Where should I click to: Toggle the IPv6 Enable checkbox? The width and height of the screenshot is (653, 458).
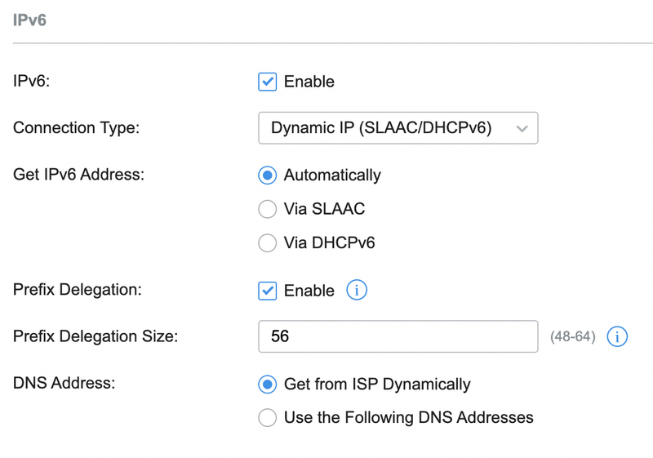pos(268,82)
